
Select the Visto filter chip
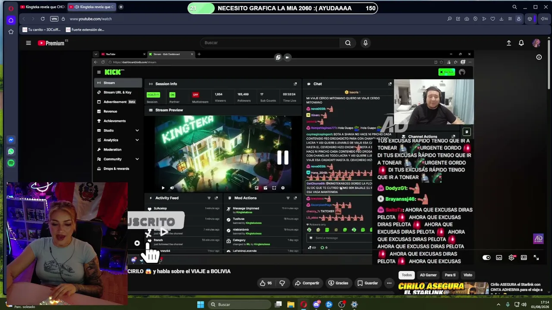tap(468, 275)
